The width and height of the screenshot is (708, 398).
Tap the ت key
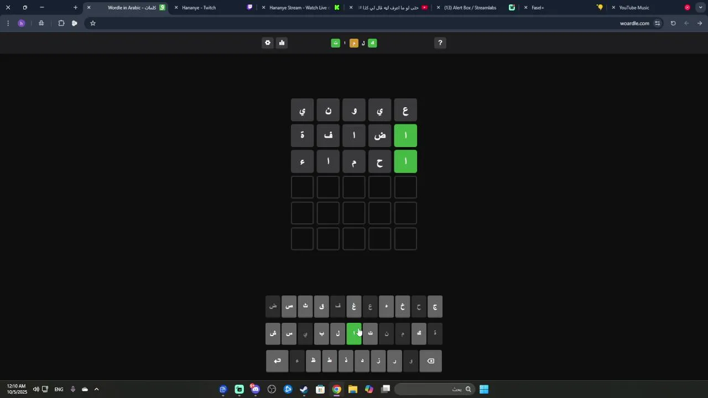(370, 333)
